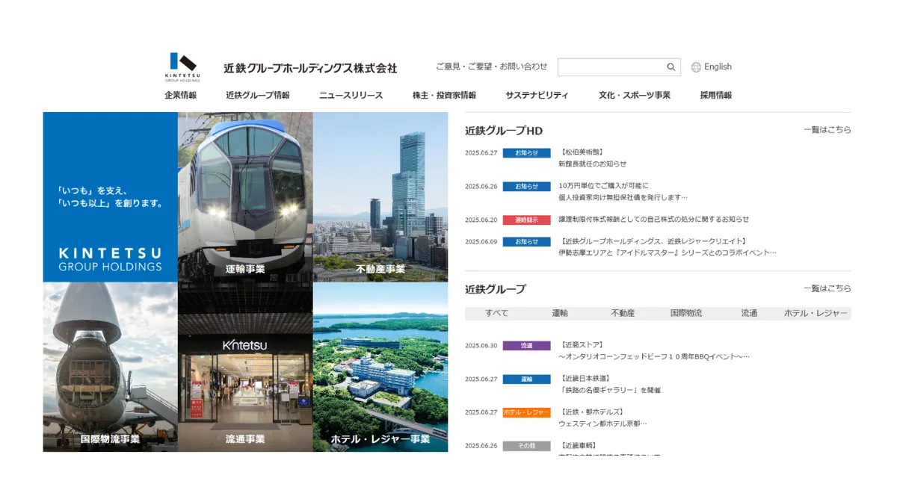Image resolution: width=897 pixels, height=502 pixels.
Task: Open the 不動産事業 skyscraper tile
Action: click(380, 197)
